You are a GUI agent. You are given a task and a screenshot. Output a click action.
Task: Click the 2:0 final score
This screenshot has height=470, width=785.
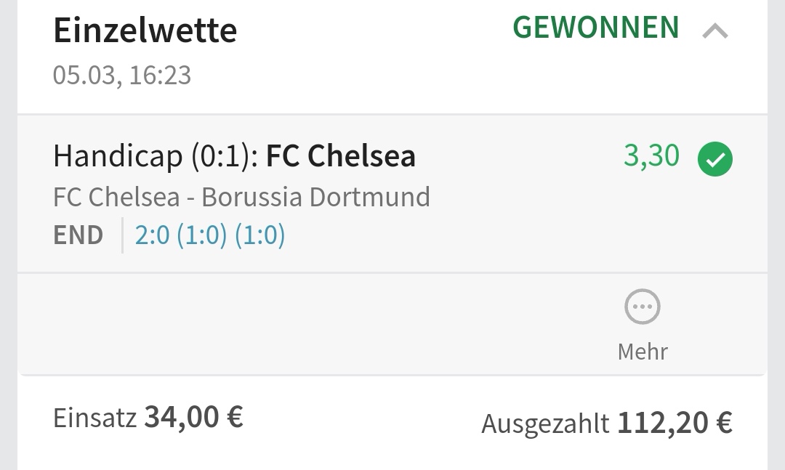[x=152, y=235]
